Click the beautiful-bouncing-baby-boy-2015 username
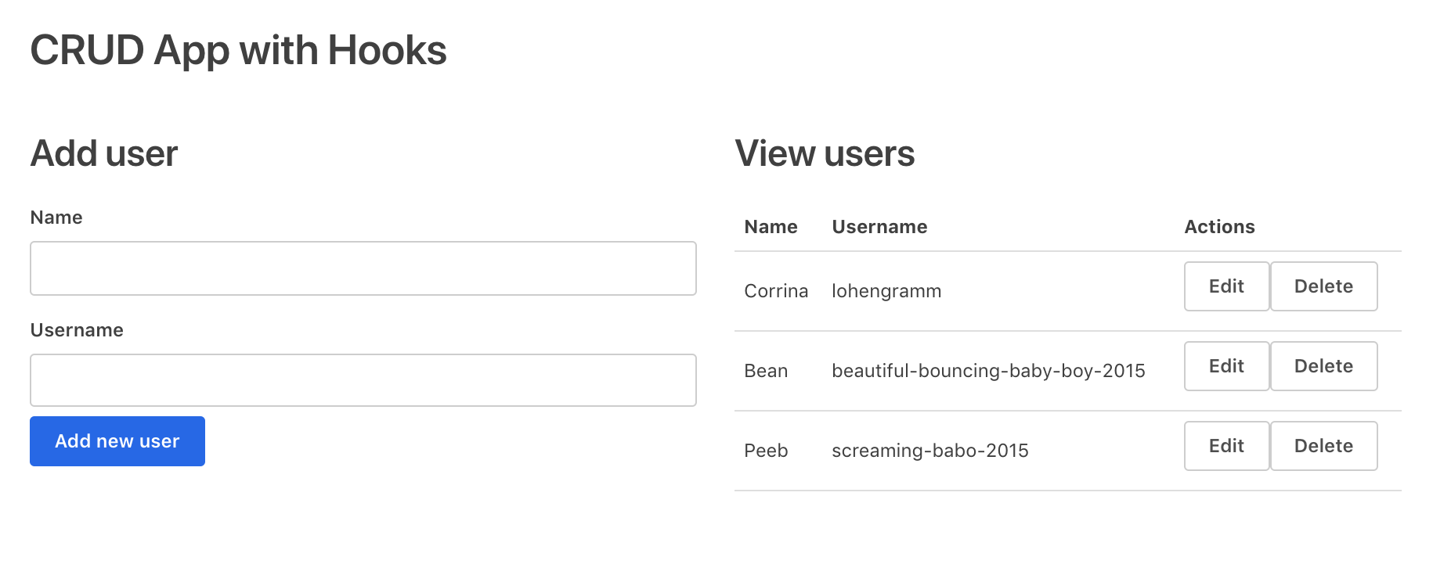Image resolution: width=1433 pixels, height=568 pixels. click(987, 371)
